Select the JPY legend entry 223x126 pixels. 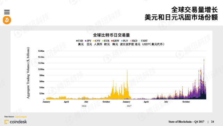88,41
